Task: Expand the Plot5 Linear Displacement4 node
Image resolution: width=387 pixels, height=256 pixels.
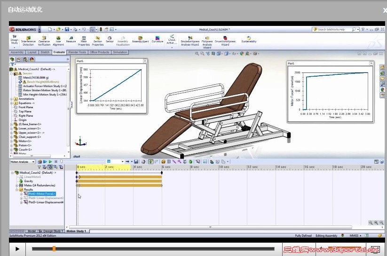Action: click(x=21, y=202)
